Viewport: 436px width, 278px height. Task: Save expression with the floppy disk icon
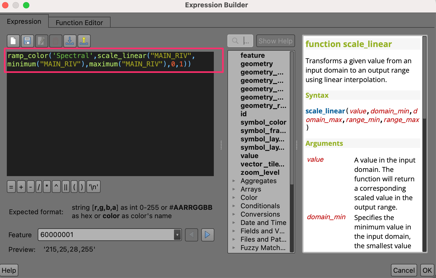[27, 41]
